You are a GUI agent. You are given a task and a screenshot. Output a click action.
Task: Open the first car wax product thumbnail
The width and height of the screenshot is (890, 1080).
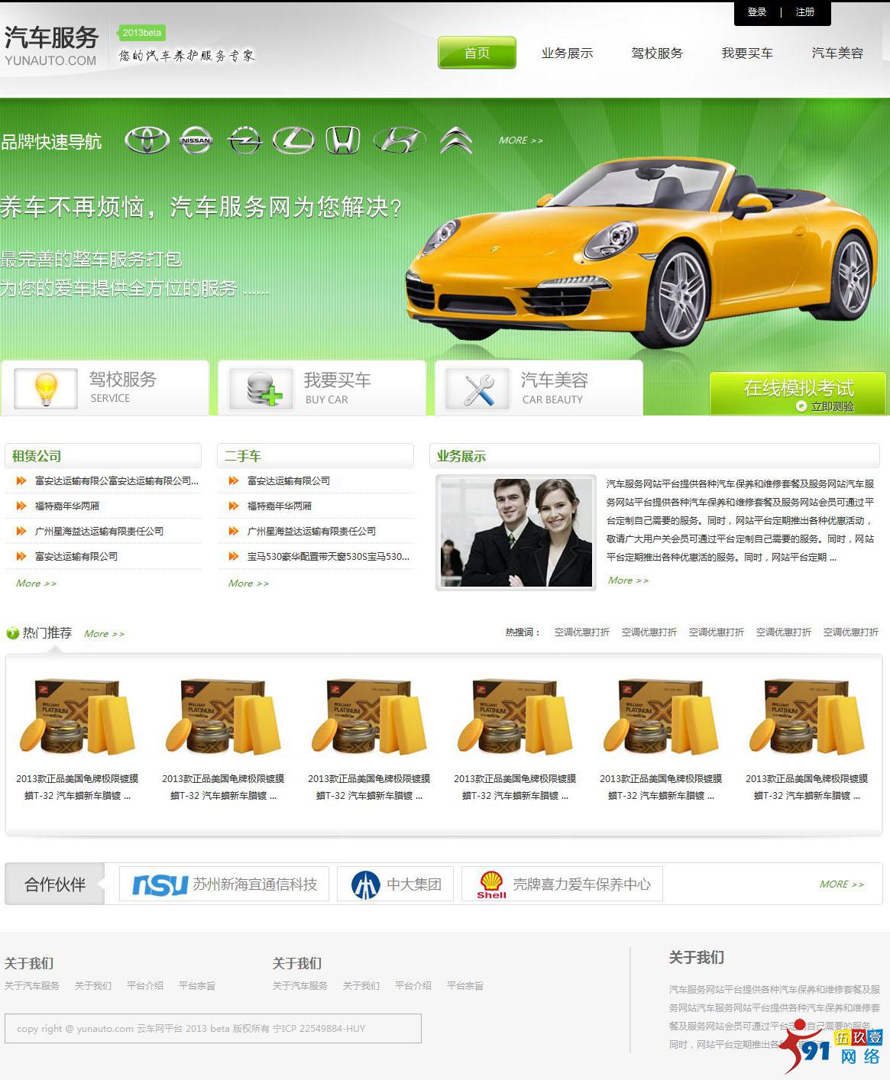coord(77,718)
